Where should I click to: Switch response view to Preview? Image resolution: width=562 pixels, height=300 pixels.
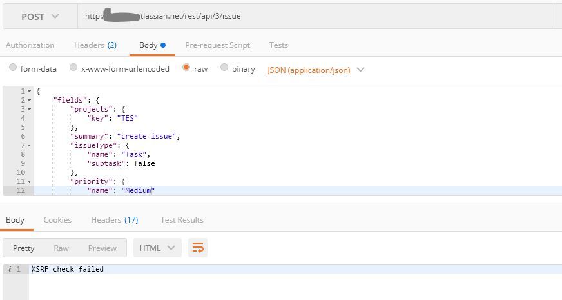102,248
